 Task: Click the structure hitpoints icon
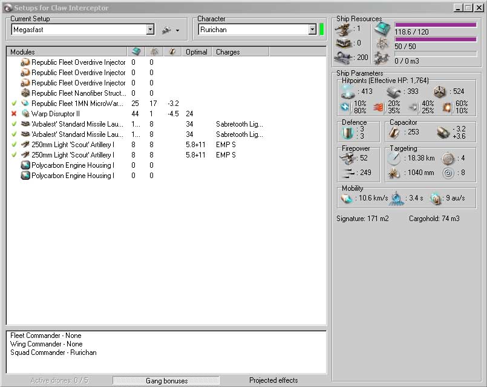click(439, 91)
